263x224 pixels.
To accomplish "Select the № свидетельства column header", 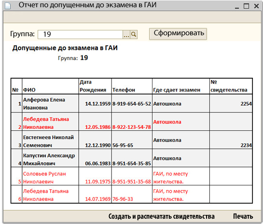I will (x=231, y=86).
